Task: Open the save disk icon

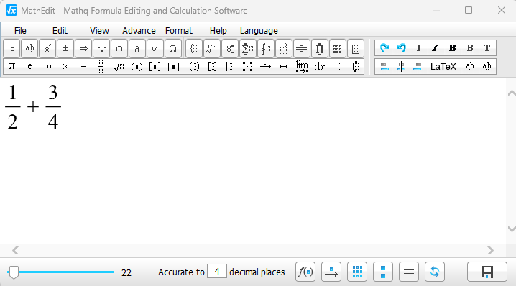Action: (x=487, y=272)
